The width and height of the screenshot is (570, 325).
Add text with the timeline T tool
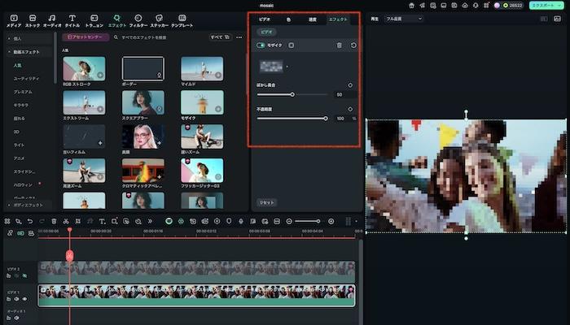point(102,221)
